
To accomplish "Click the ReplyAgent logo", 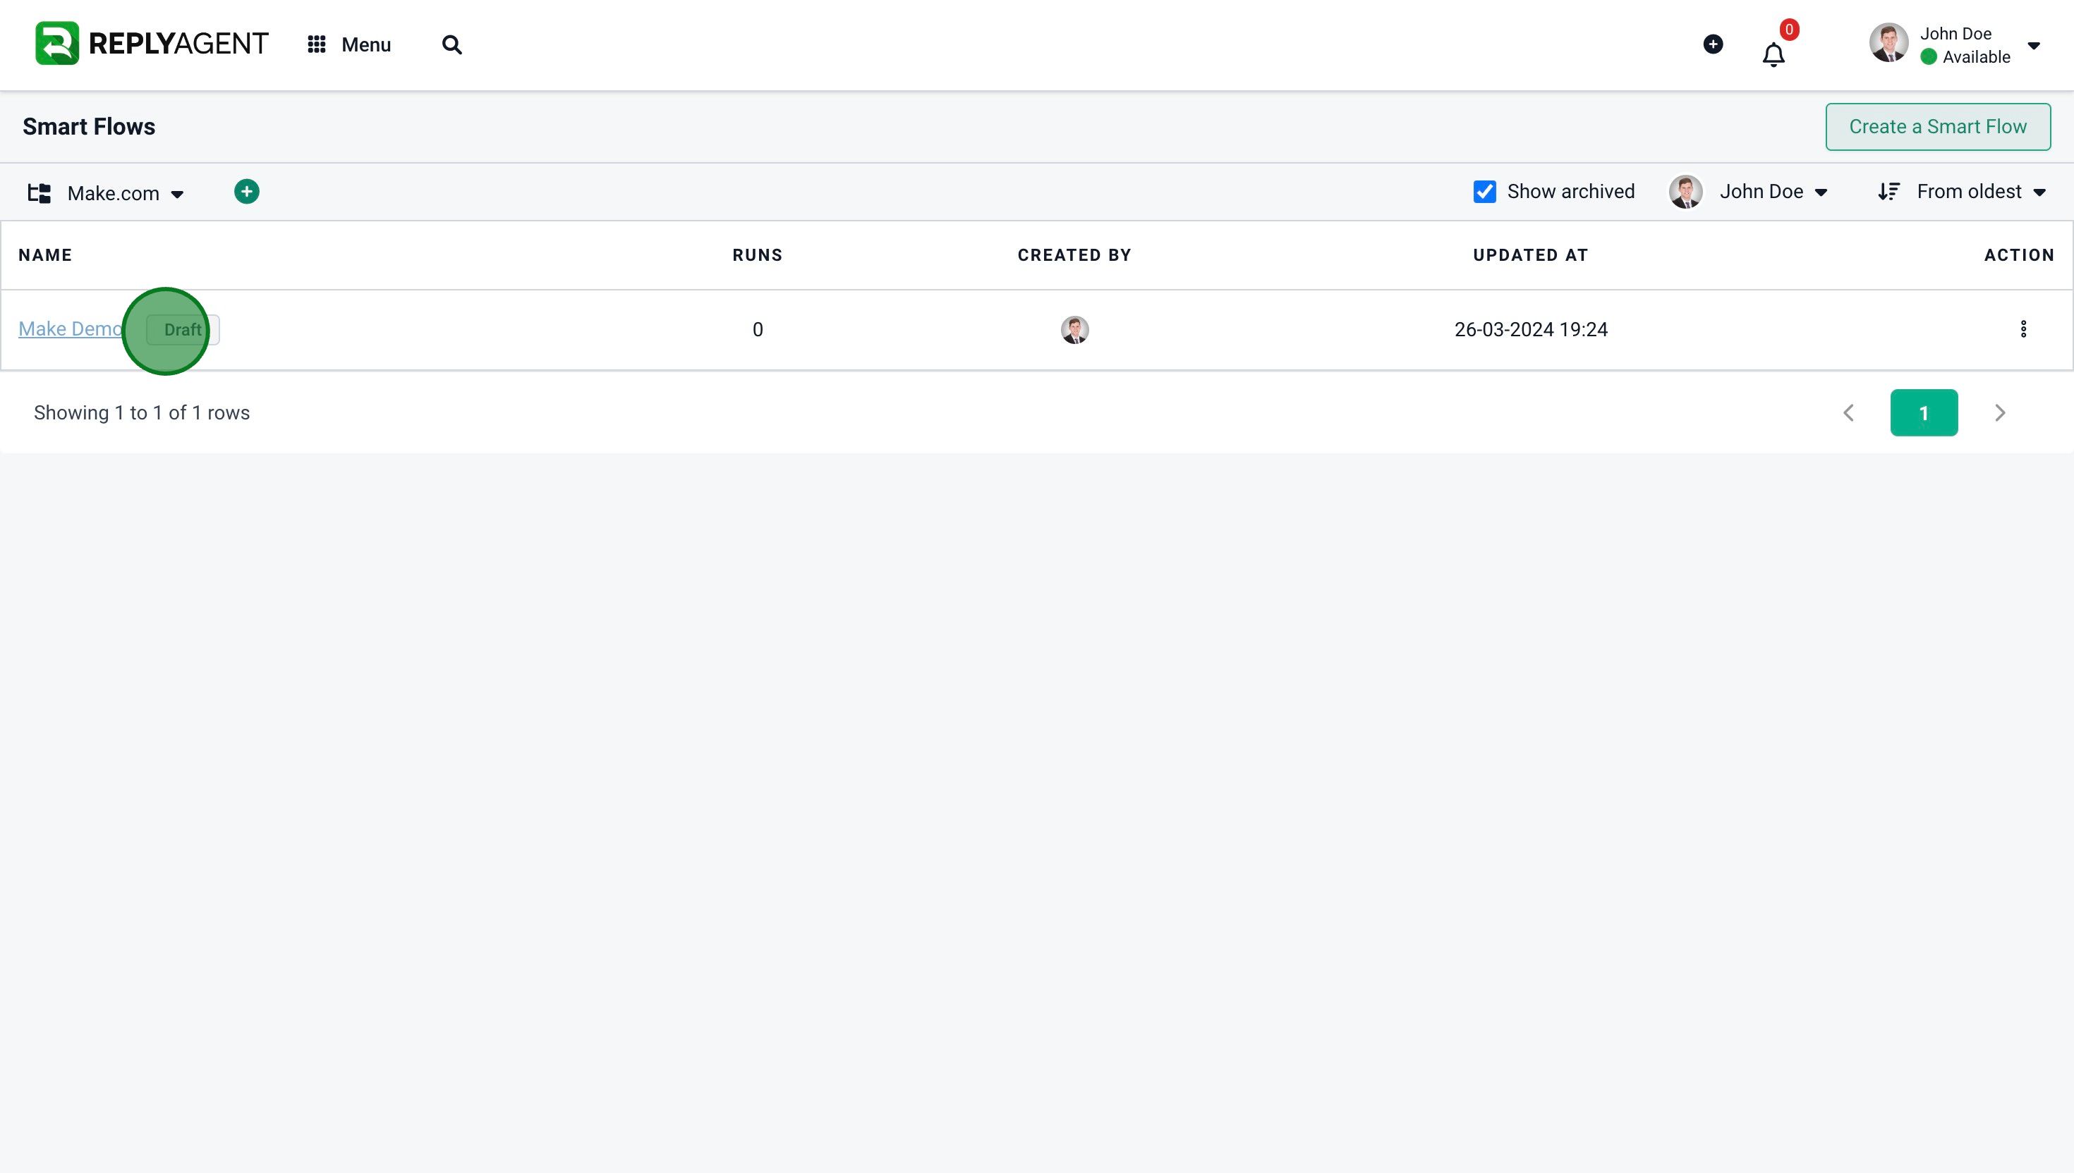I will pyautogui.click(x=152, y=44).
